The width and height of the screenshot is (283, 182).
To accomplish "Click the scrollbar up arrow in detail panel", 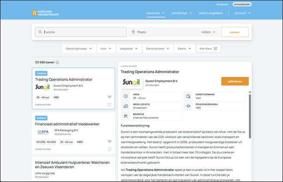I will point(250,92).
